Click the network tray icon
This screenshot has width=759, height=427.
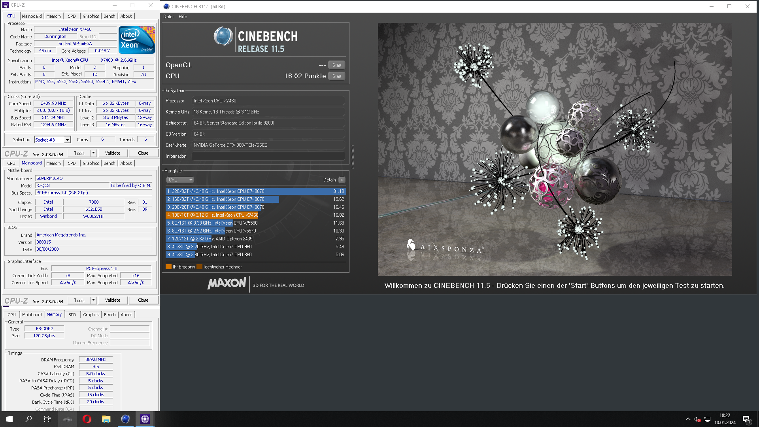click(707, 419)
